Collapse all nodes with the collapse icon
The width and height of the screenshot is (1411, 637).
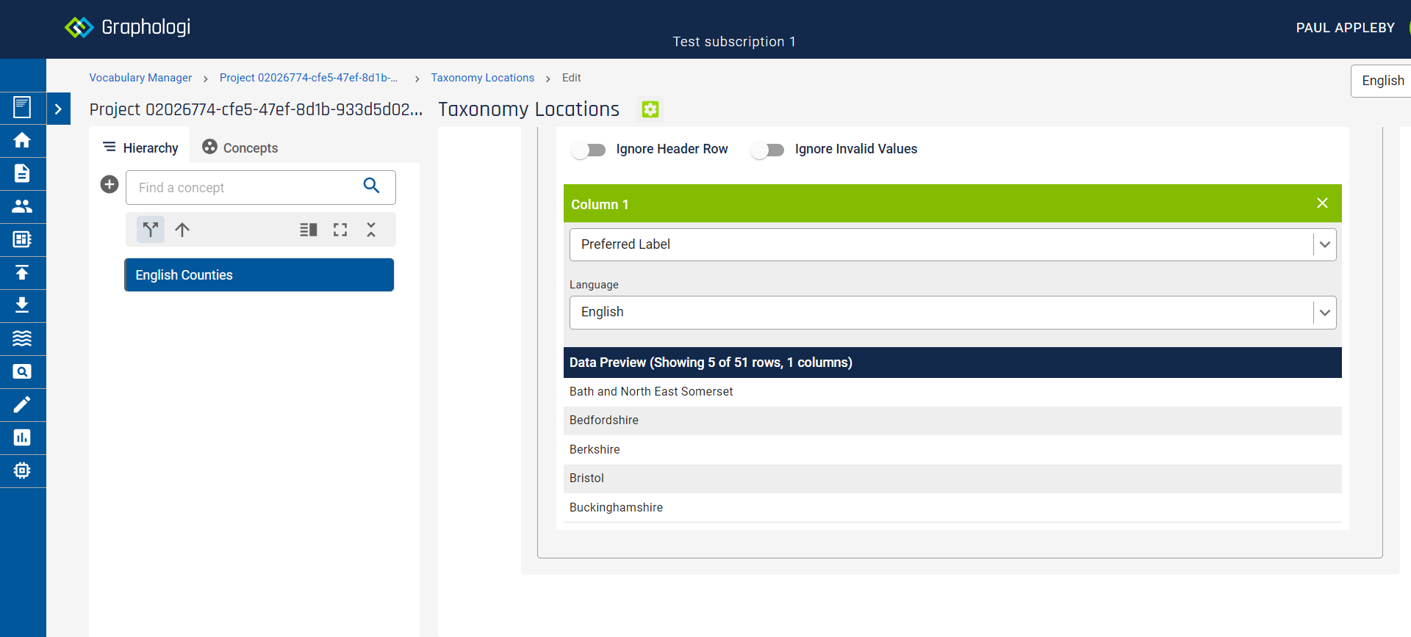pyautogui.click(x=371, y=230)
